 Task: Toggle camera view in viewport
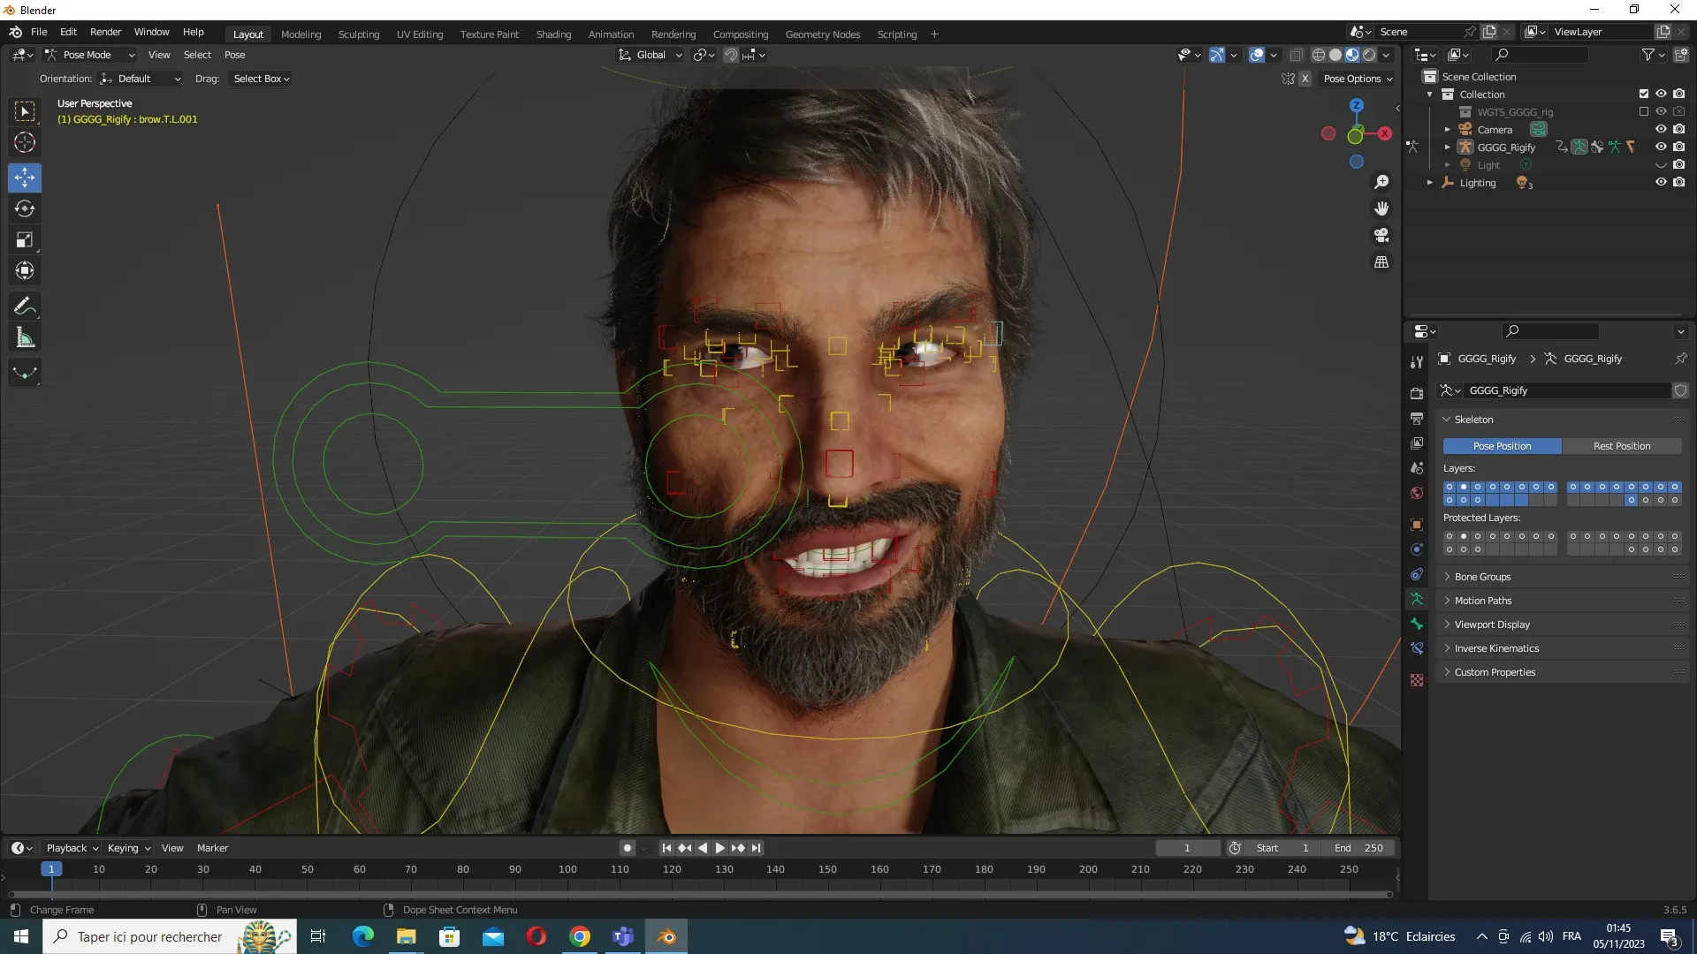[x=1381, y=236]
